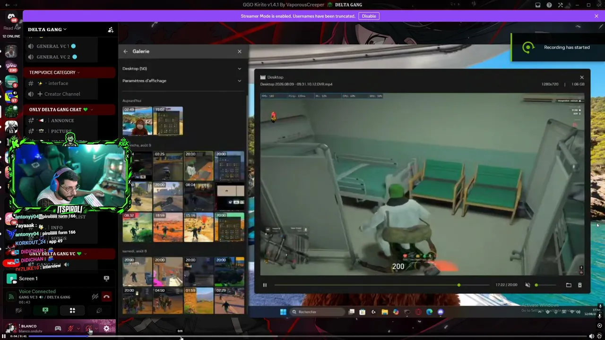Open microphone input options arrow
This screenshot has width=605, height=340.
(x=78, y=329)
